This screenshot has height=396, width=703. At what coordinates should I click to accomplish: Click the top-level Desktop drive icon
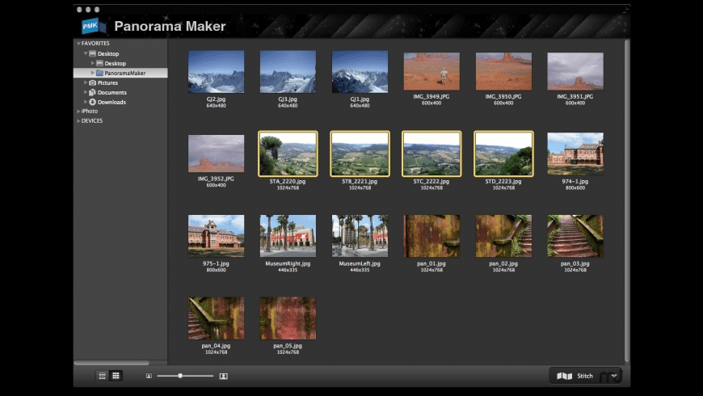point(92,53)
